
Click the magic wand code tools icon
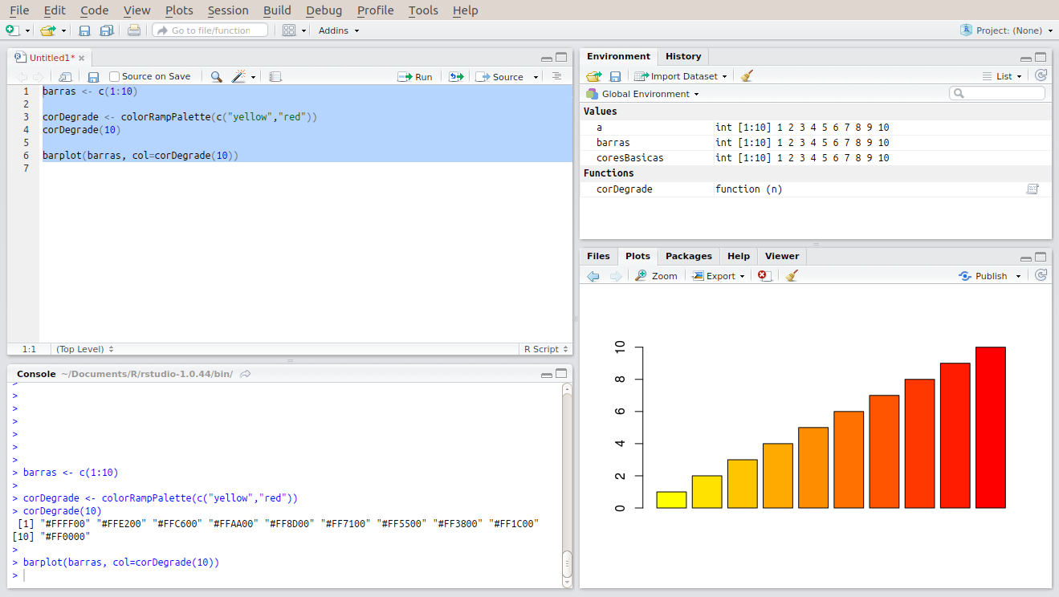tap(238, 77)
